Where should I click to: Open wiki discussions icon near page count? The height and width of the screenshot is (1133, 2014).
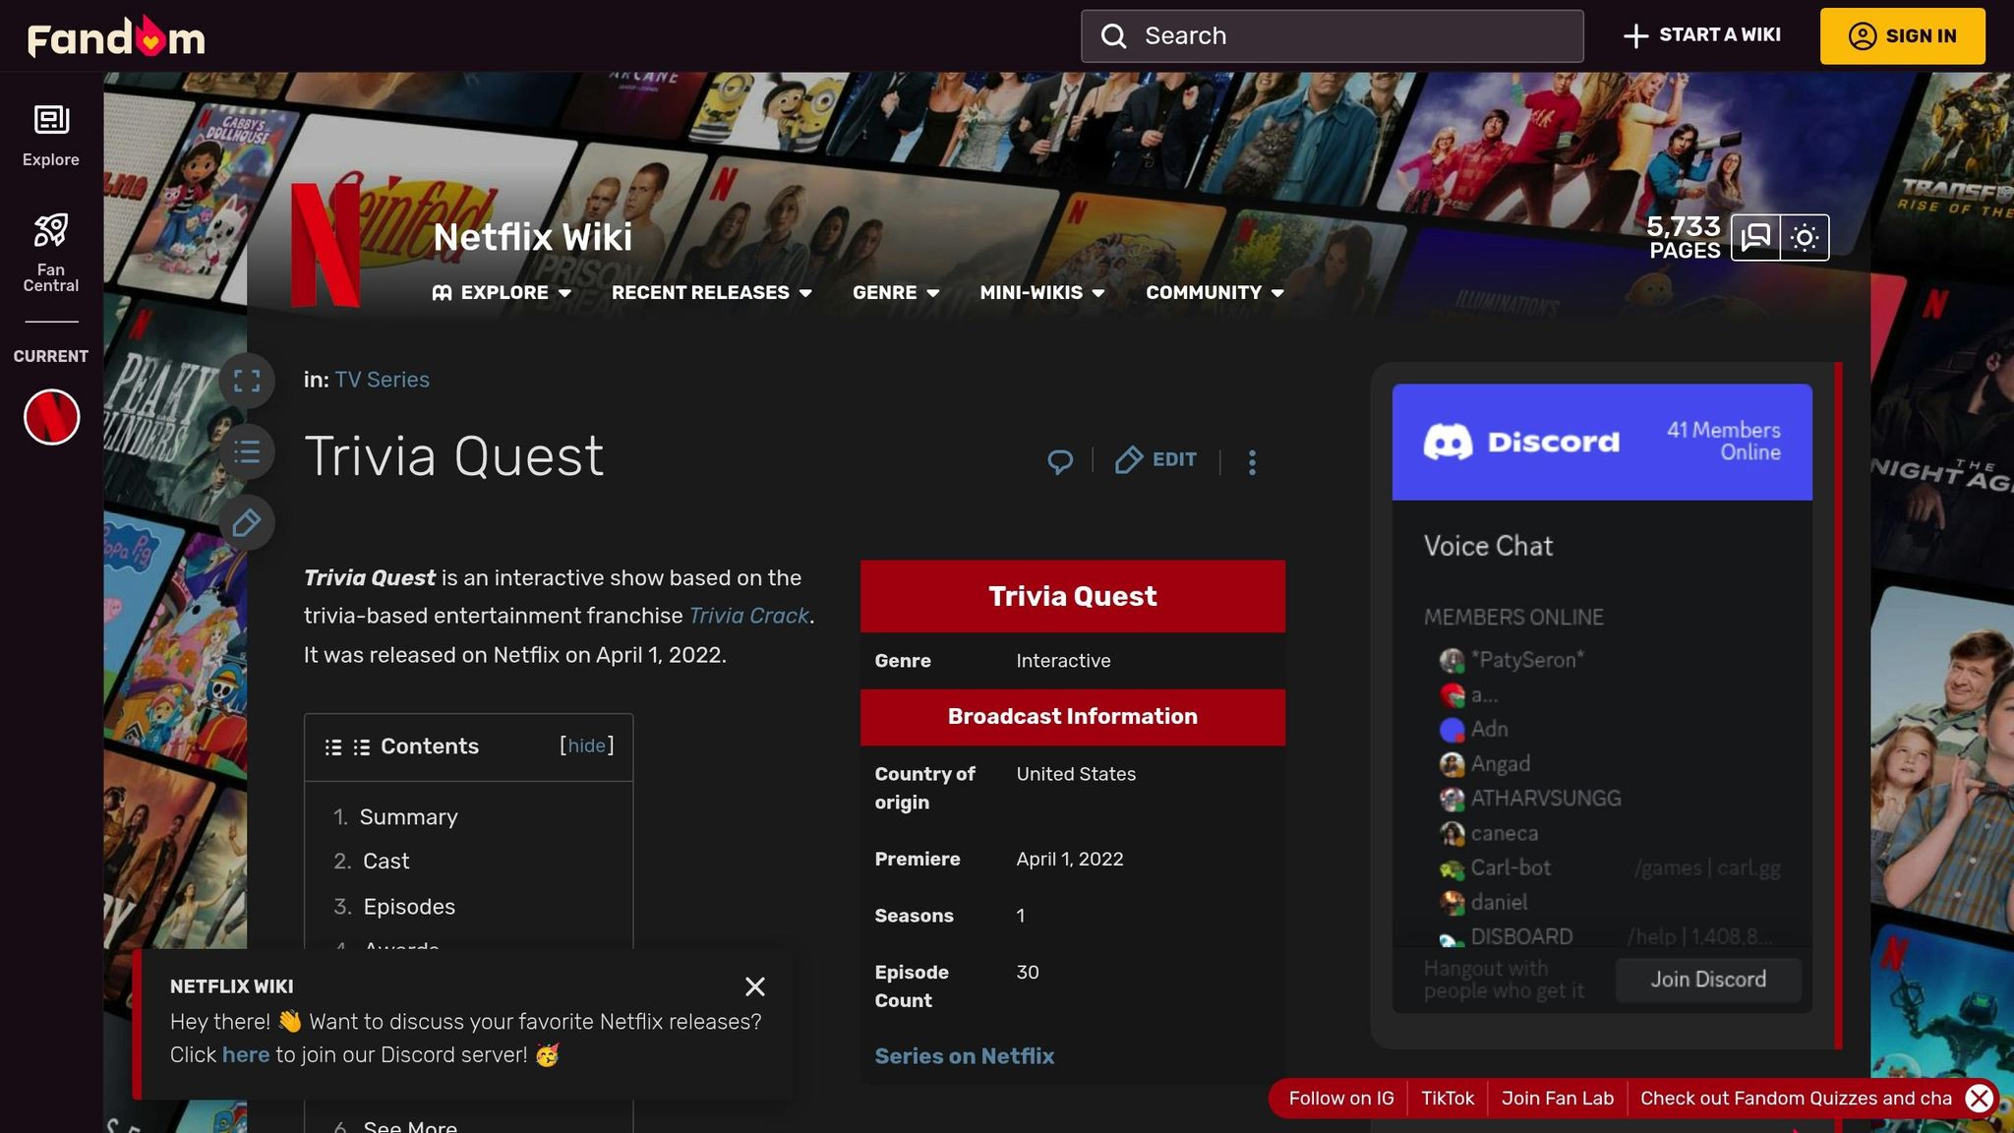(1755, 237)
